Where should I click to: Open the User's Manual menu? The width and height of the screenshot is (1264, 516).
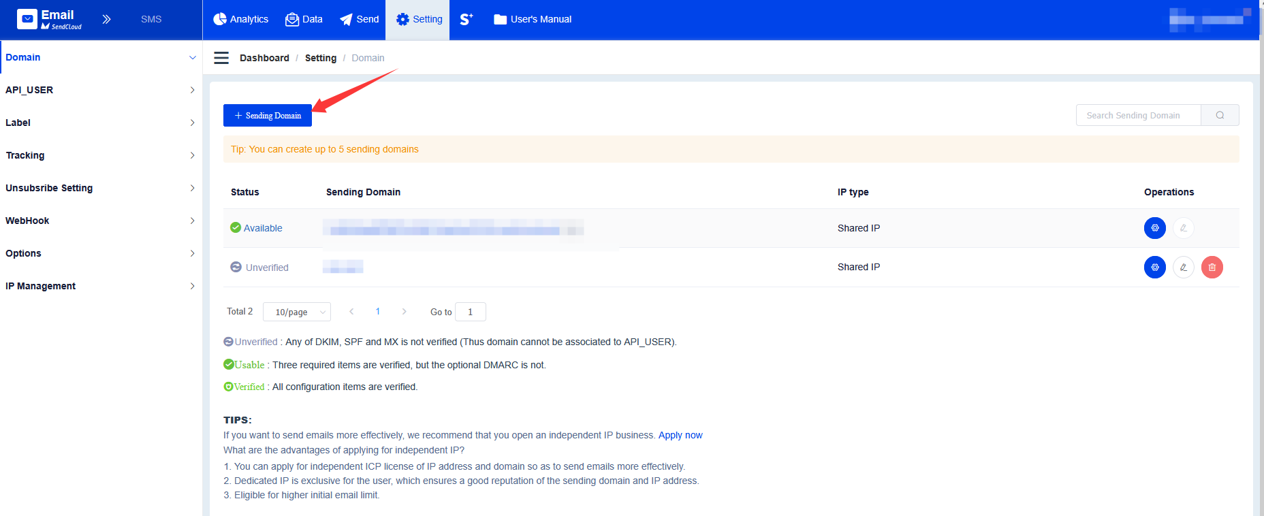pyautogui.click(x=533, y=19)
